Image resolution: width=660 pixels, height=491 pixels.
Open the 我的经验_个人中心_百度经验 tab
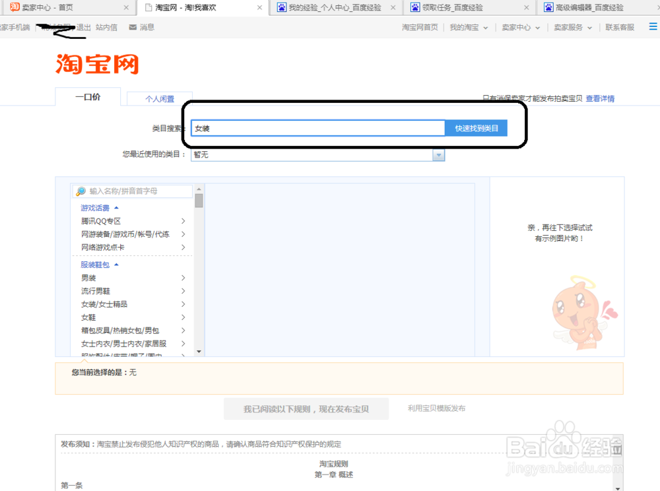pyautogui.click(x=335, y=7)
